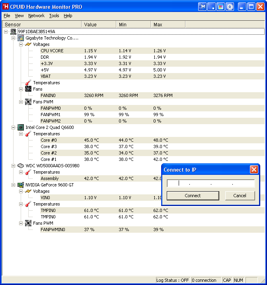Image resolution: width=267 pixels, height=285 pixels.
Task: Collapse the motherboard Fans PWM group
Action: [21, 102]
